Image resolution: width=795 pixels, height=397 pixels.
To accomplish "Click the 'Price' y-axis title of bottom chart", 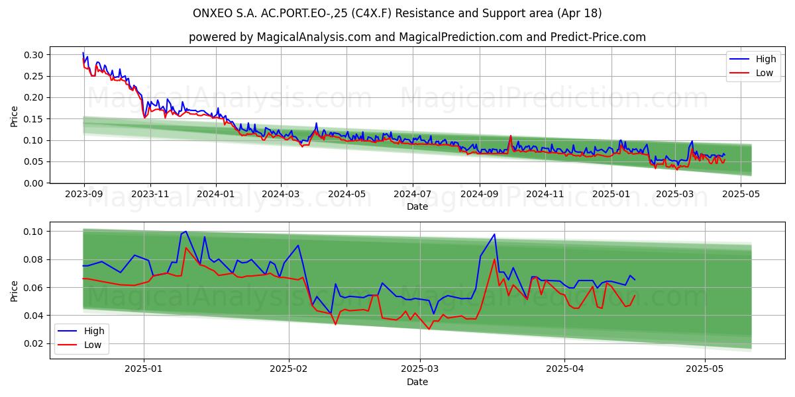I will click(15, 291).
